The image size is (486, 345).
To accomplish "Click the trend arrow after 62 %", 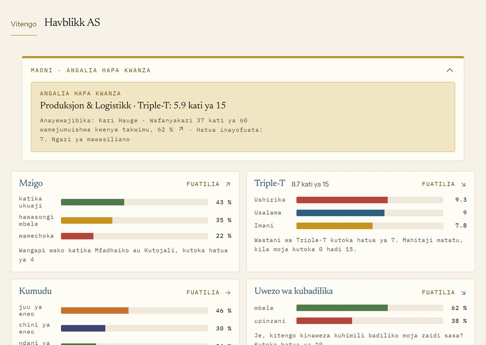I will (181, 129).
